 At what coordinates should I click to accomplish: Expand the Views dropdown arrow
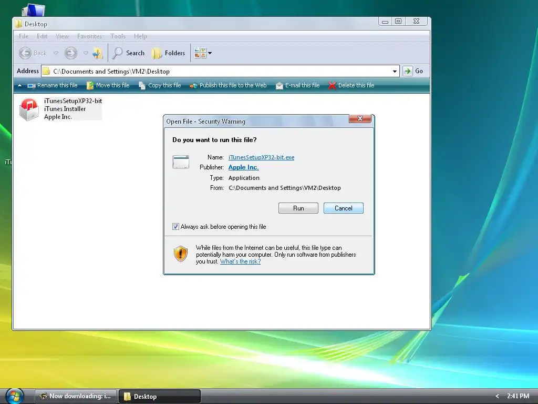point(210,53)
